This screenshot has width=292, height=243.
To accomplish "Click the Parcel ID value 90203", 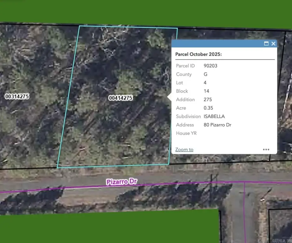I will [x=210, y=66].
